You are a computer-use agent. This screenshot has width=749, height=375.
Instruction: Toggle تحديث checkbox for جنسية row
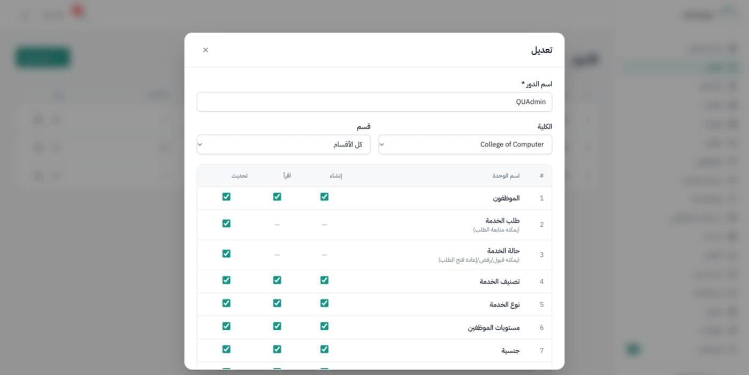coord(226,349)
